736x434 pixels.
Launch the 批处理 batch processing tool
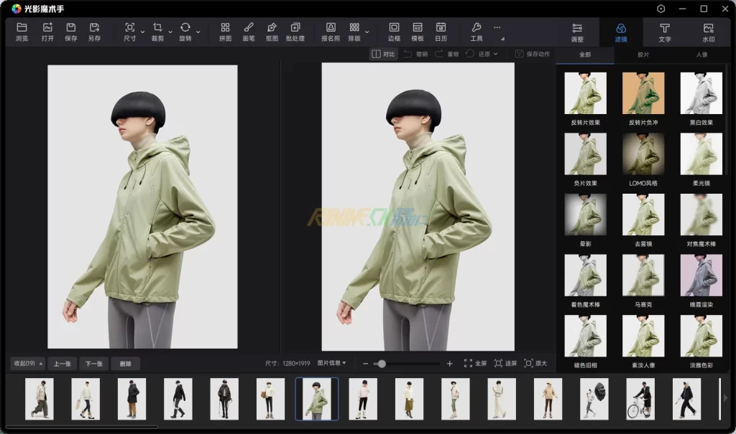tap(295, 32)
